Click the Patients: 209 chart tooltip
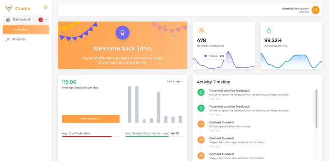The image size is (329, 161). [x=214, y=56]
